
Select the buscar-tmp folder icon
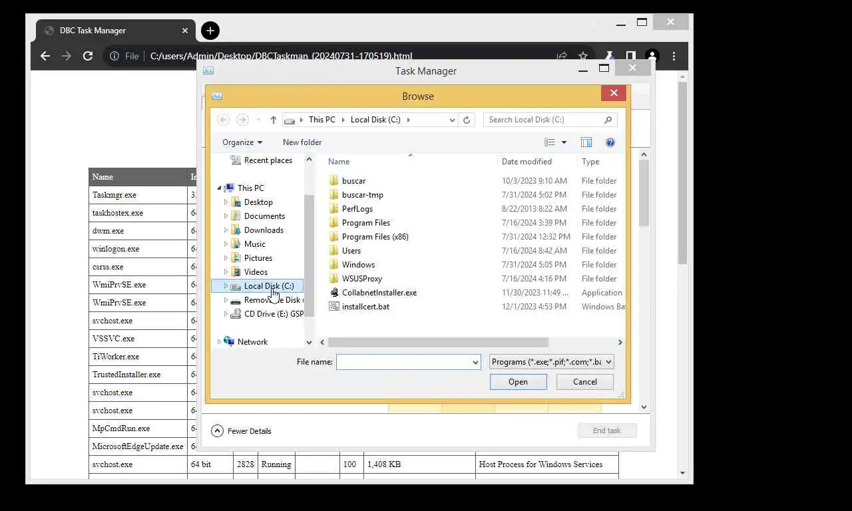(334, 195)
